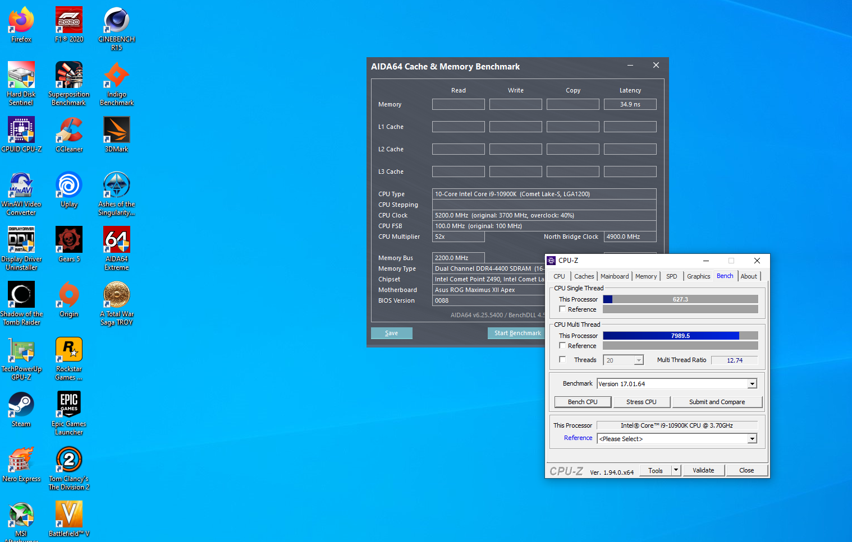The image size is (852, 542).
Task: Switch to the Caches tab
Action: [x=584, y=276]
